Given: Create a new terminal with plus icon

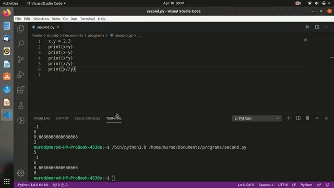Looking at the screenshot, I should coord(289,118).
